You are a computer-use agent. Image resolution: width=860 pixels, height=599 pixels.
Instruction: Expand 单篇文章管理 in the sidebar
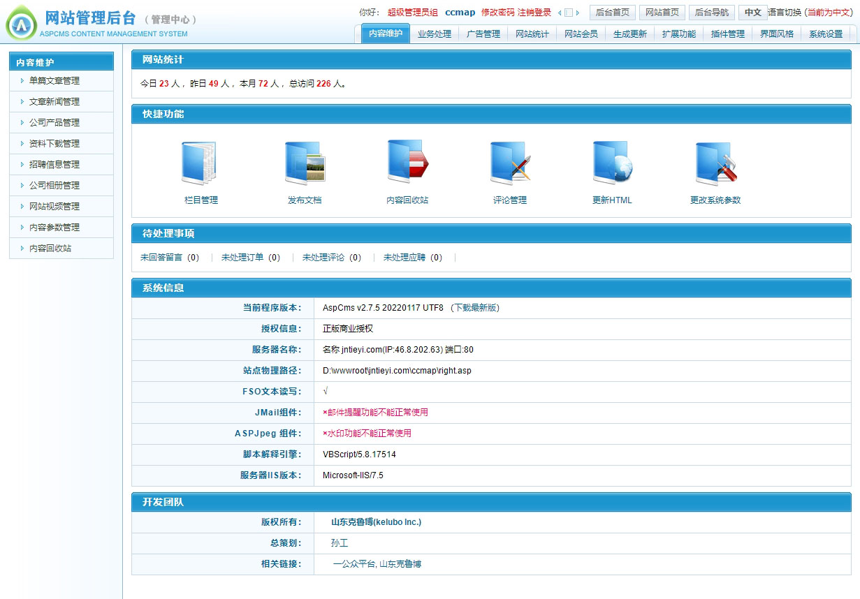click(x=54, y=81)
